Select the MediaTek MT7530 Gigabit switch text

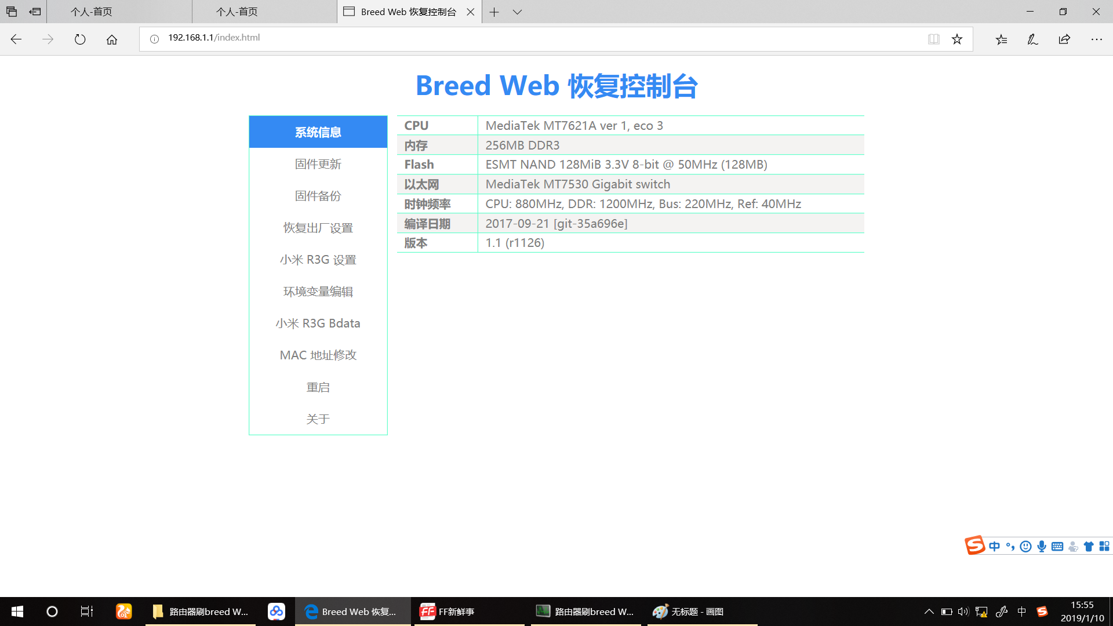coord(577,184)
